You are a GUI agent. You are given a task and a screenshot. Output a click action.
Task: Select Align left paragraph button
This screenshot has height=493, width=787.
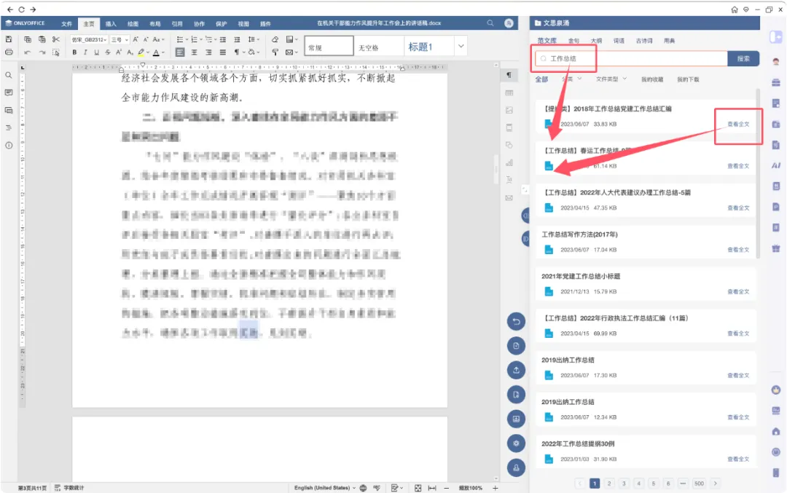180,52
